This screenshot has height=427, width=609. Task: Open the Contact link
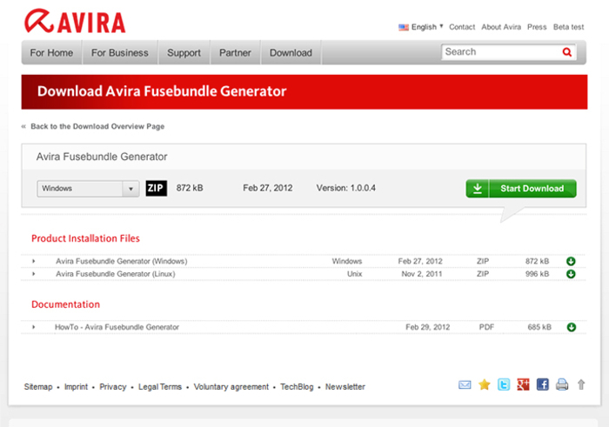462,27
